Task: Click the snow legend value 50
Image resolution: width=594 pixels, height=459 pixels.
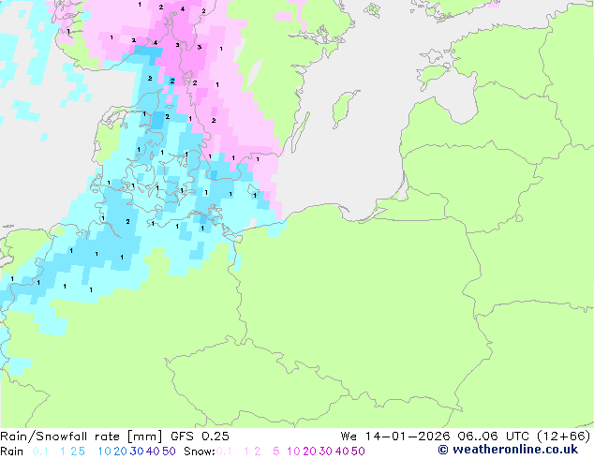Action: 359,452
